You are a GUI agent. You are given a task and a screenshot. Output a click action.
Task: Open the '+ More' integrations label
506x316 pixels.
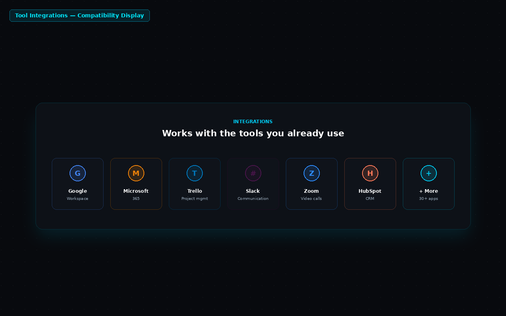429,191
